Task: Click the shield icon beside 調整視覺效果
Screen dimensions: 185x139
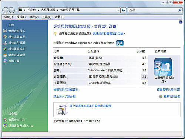Action: pyautogui.click(x=5, y=37)
